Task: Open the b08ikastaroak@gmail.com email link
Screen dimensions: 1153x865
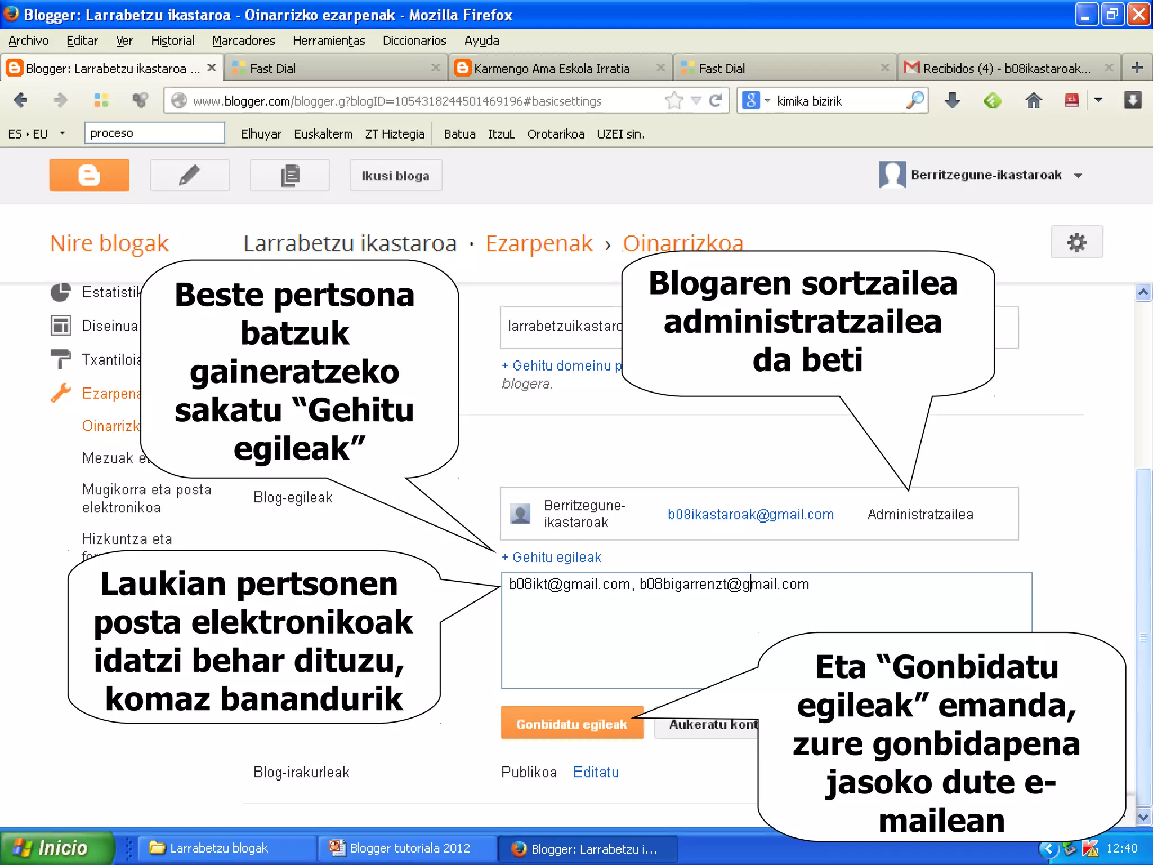Action: tap(750, 514)
